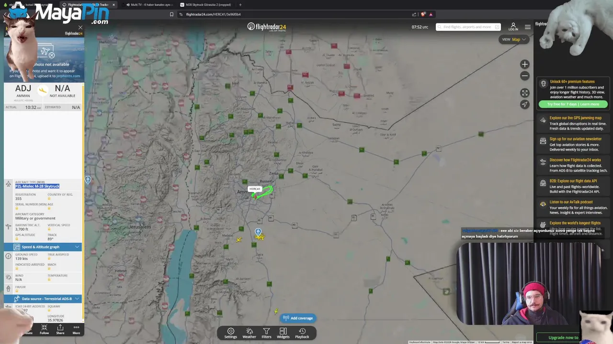The width and height of the screenshot is (613, 344).
Task: Collapse the Data source Terrestrial ADS-B section
Action: (x=77, y=299)
